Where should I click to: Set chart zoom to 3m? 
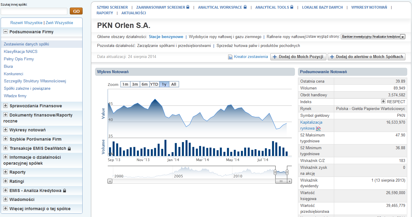click(135, 84)
